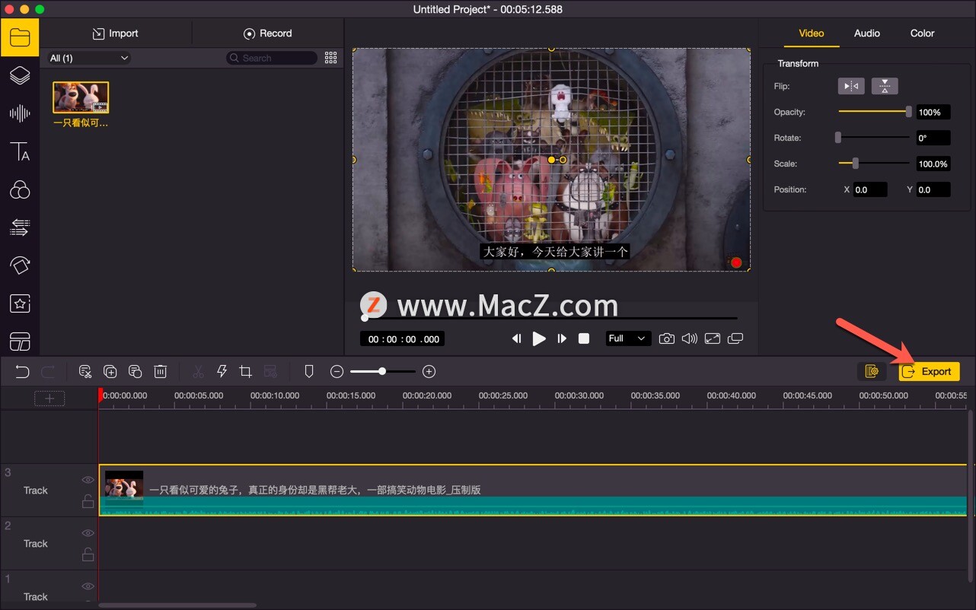Open the Media library folder panel
Viewport: 976px width, 610px height.
20,37
